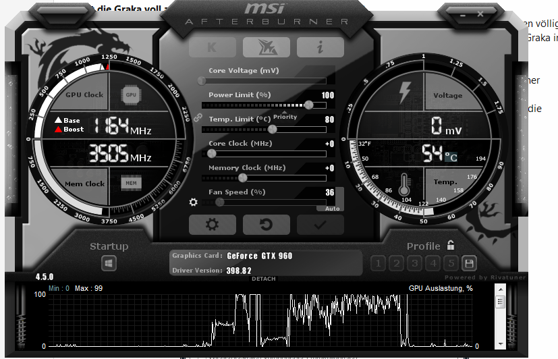Click the thermometer icon in temperature gauge
This screenshot has width=558, height=359.
click(x=405, y=184)
